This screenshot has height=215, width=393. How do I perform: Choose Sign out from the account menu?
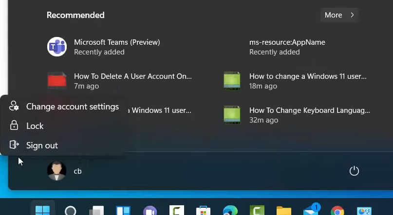click(x=42, y=145)
